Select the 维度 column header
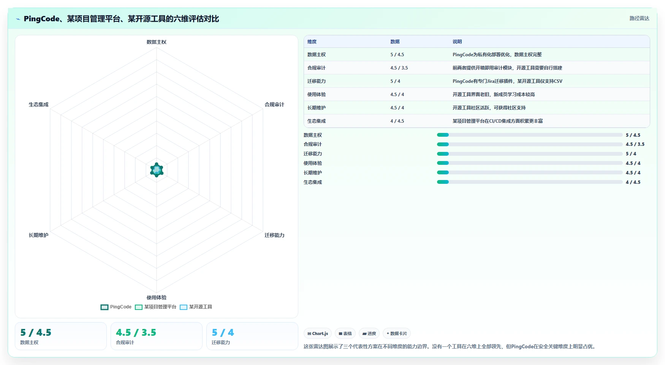 (x=312, y=42)
